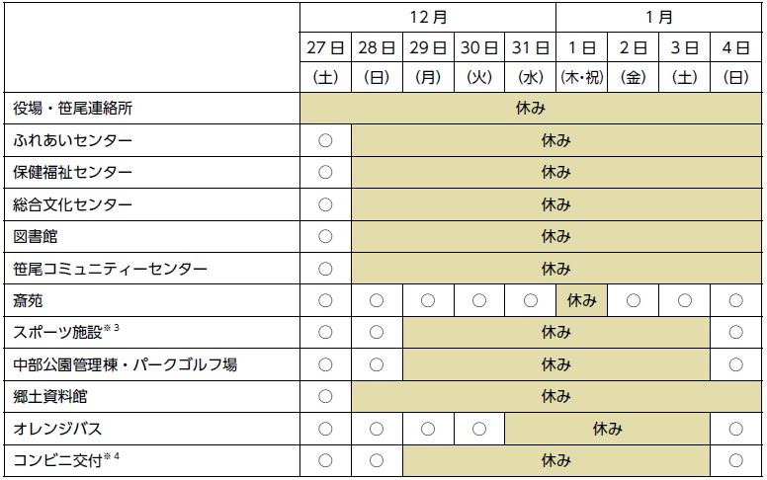Click the 4日 circle for オレンジバス
Image resolution: width=767 pixels, height=480 pixels.
pyautogui.click(x=735, y=428)
